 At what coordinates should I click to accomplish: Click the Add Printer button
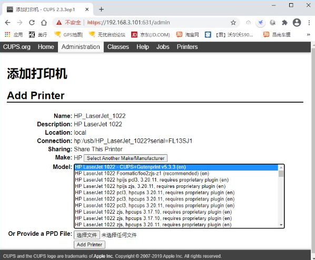[90, 245]
